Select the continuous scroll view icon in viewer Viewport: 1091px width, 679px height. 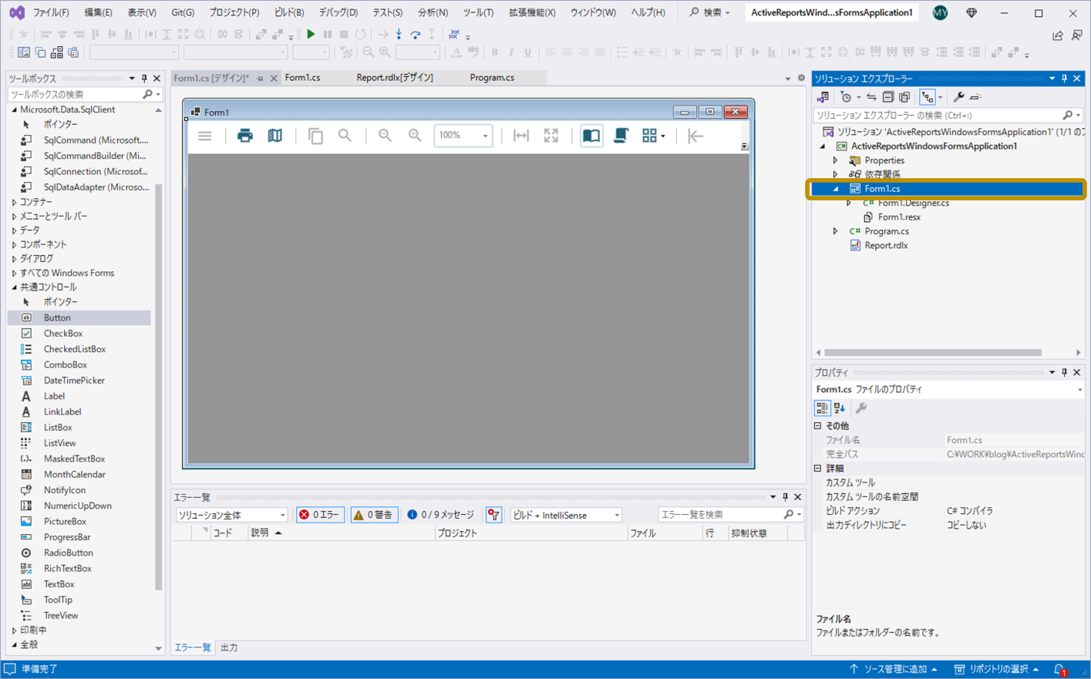621,136
